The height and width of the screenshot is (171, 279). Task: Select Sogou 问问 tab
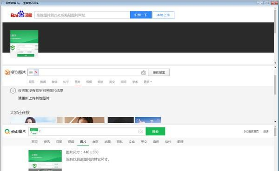click(124, 82)
